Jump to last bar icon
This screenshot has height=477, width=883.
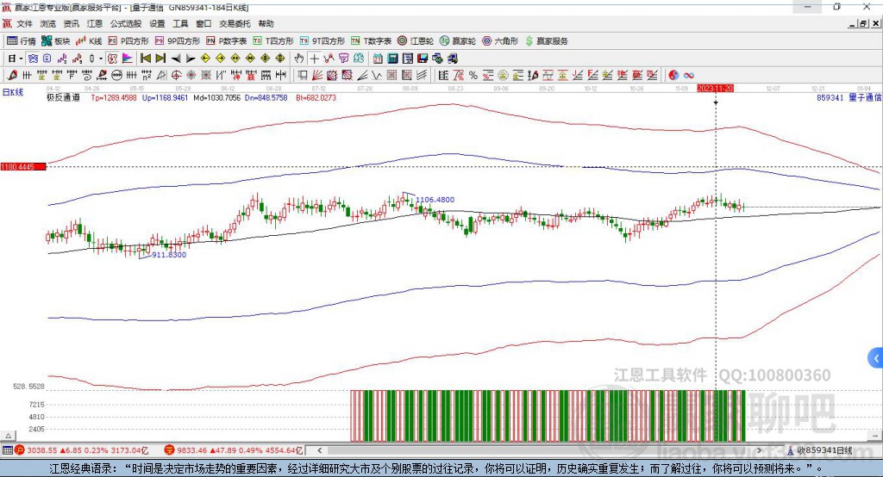pyautogui.click(x=160, y=59)
